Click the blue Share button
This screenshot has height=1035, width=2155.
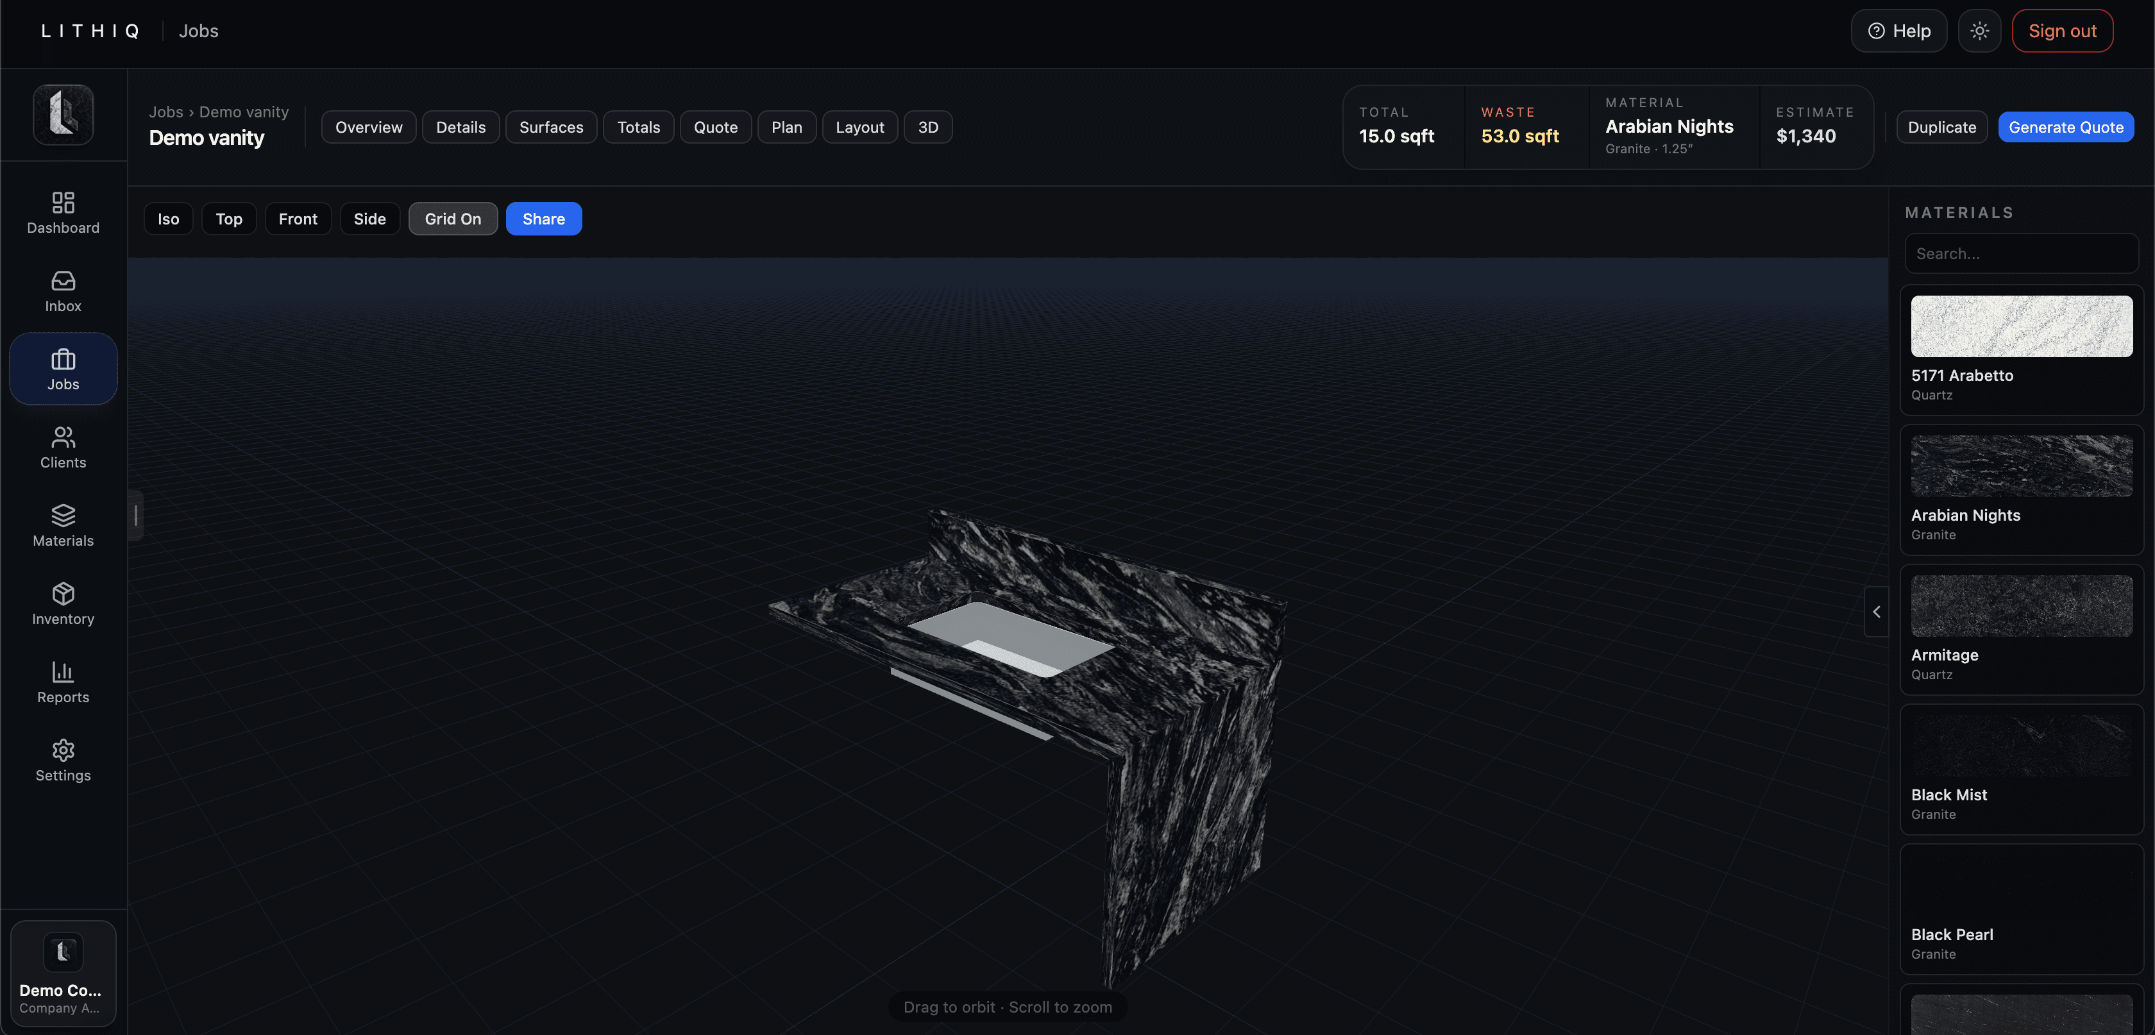pyautogui.click(x=544, y=219)
